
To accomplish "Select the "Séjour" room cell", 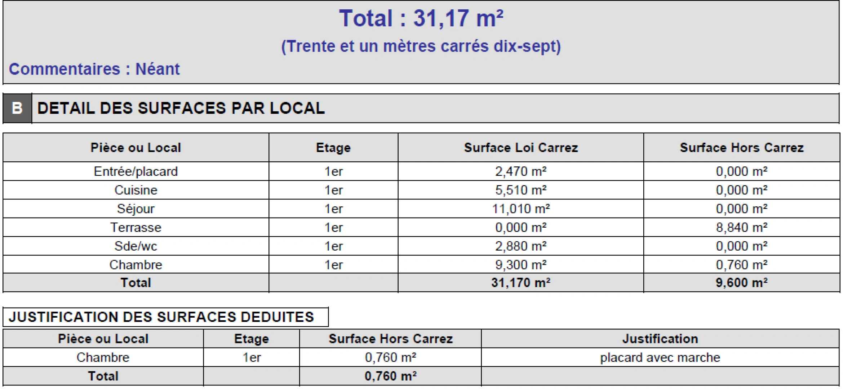I will click(136, 209).
